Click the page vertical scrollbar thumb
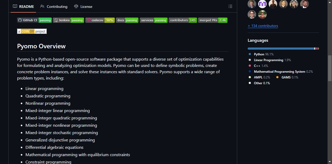This screenshot has width=332, height=164. tap(330, 68)
